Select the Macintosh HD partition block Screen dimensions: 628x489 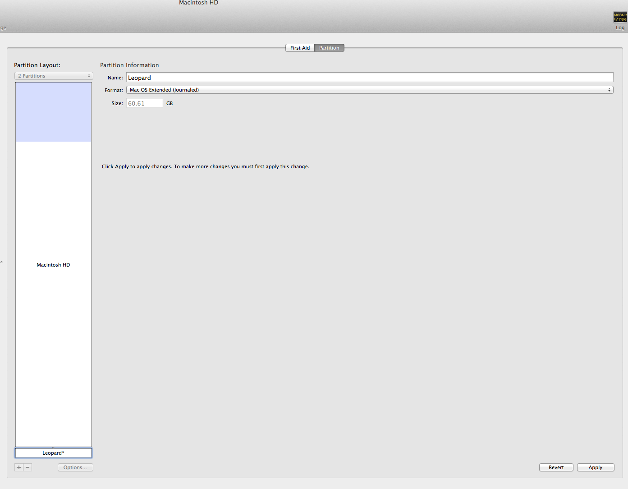(53, 265)
